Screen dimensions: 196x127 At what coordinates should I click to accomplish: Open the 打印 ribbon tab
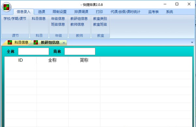point(99,12)
